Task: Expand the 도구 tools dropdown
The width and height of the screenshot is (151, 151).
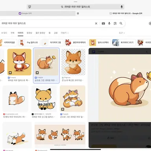Action: (122, 33)
